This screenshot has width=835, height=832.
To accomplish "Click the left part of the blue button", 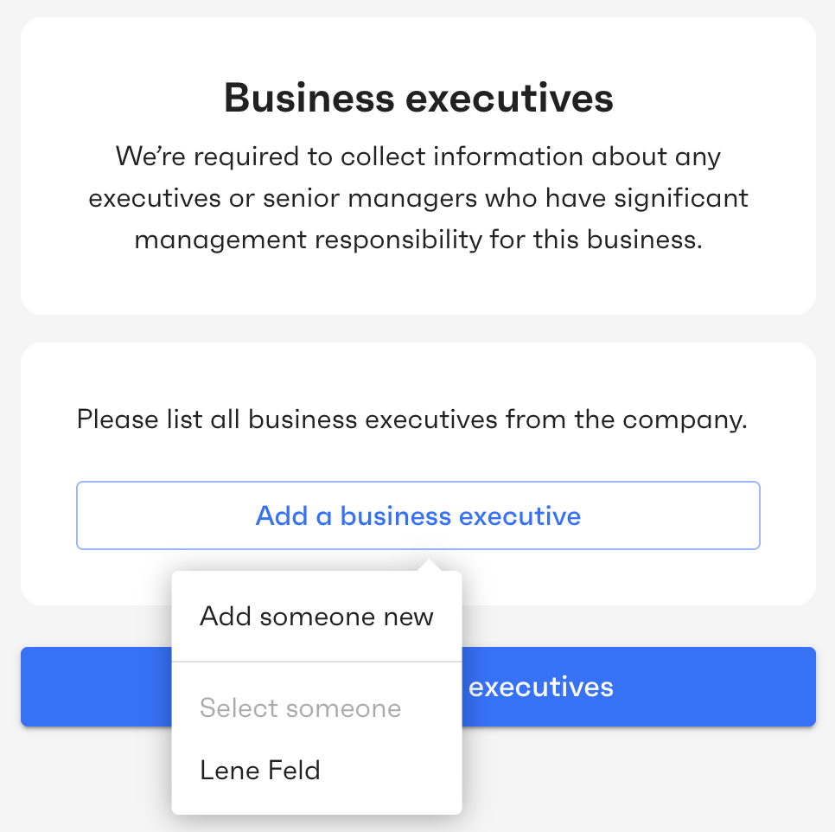I will click(96, 687).
